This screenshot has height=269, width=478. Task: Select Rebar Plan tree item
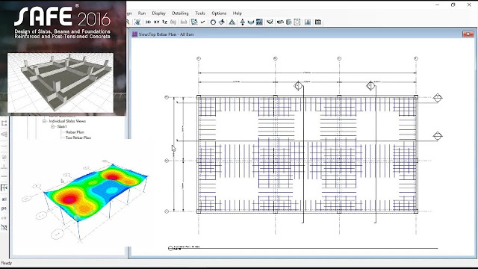click(x=75, y=132)
